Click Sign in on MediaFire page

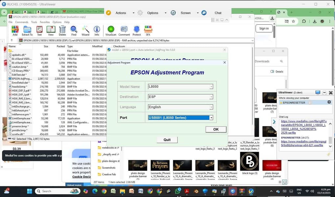(x=264, y=28)
